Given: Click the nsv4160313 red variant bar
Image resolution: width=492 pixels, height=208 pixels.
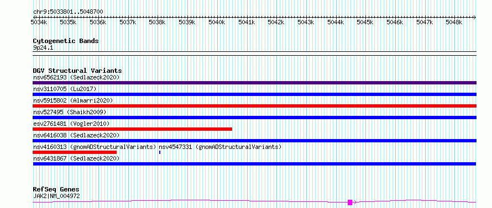Looking at the screenshot, I should pyautogui.click(x=75, y=152).
